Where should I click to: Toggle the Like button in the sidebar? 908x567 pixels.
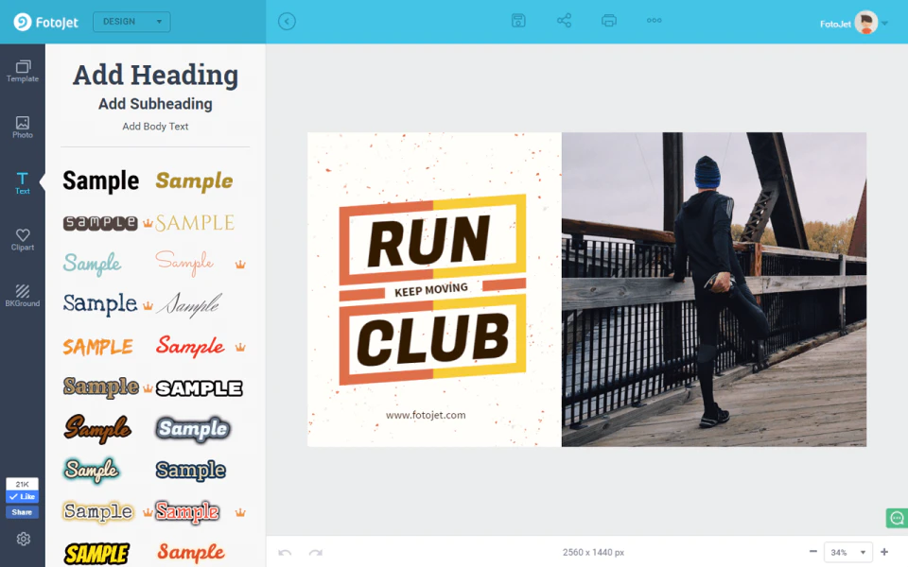point(22,496)
